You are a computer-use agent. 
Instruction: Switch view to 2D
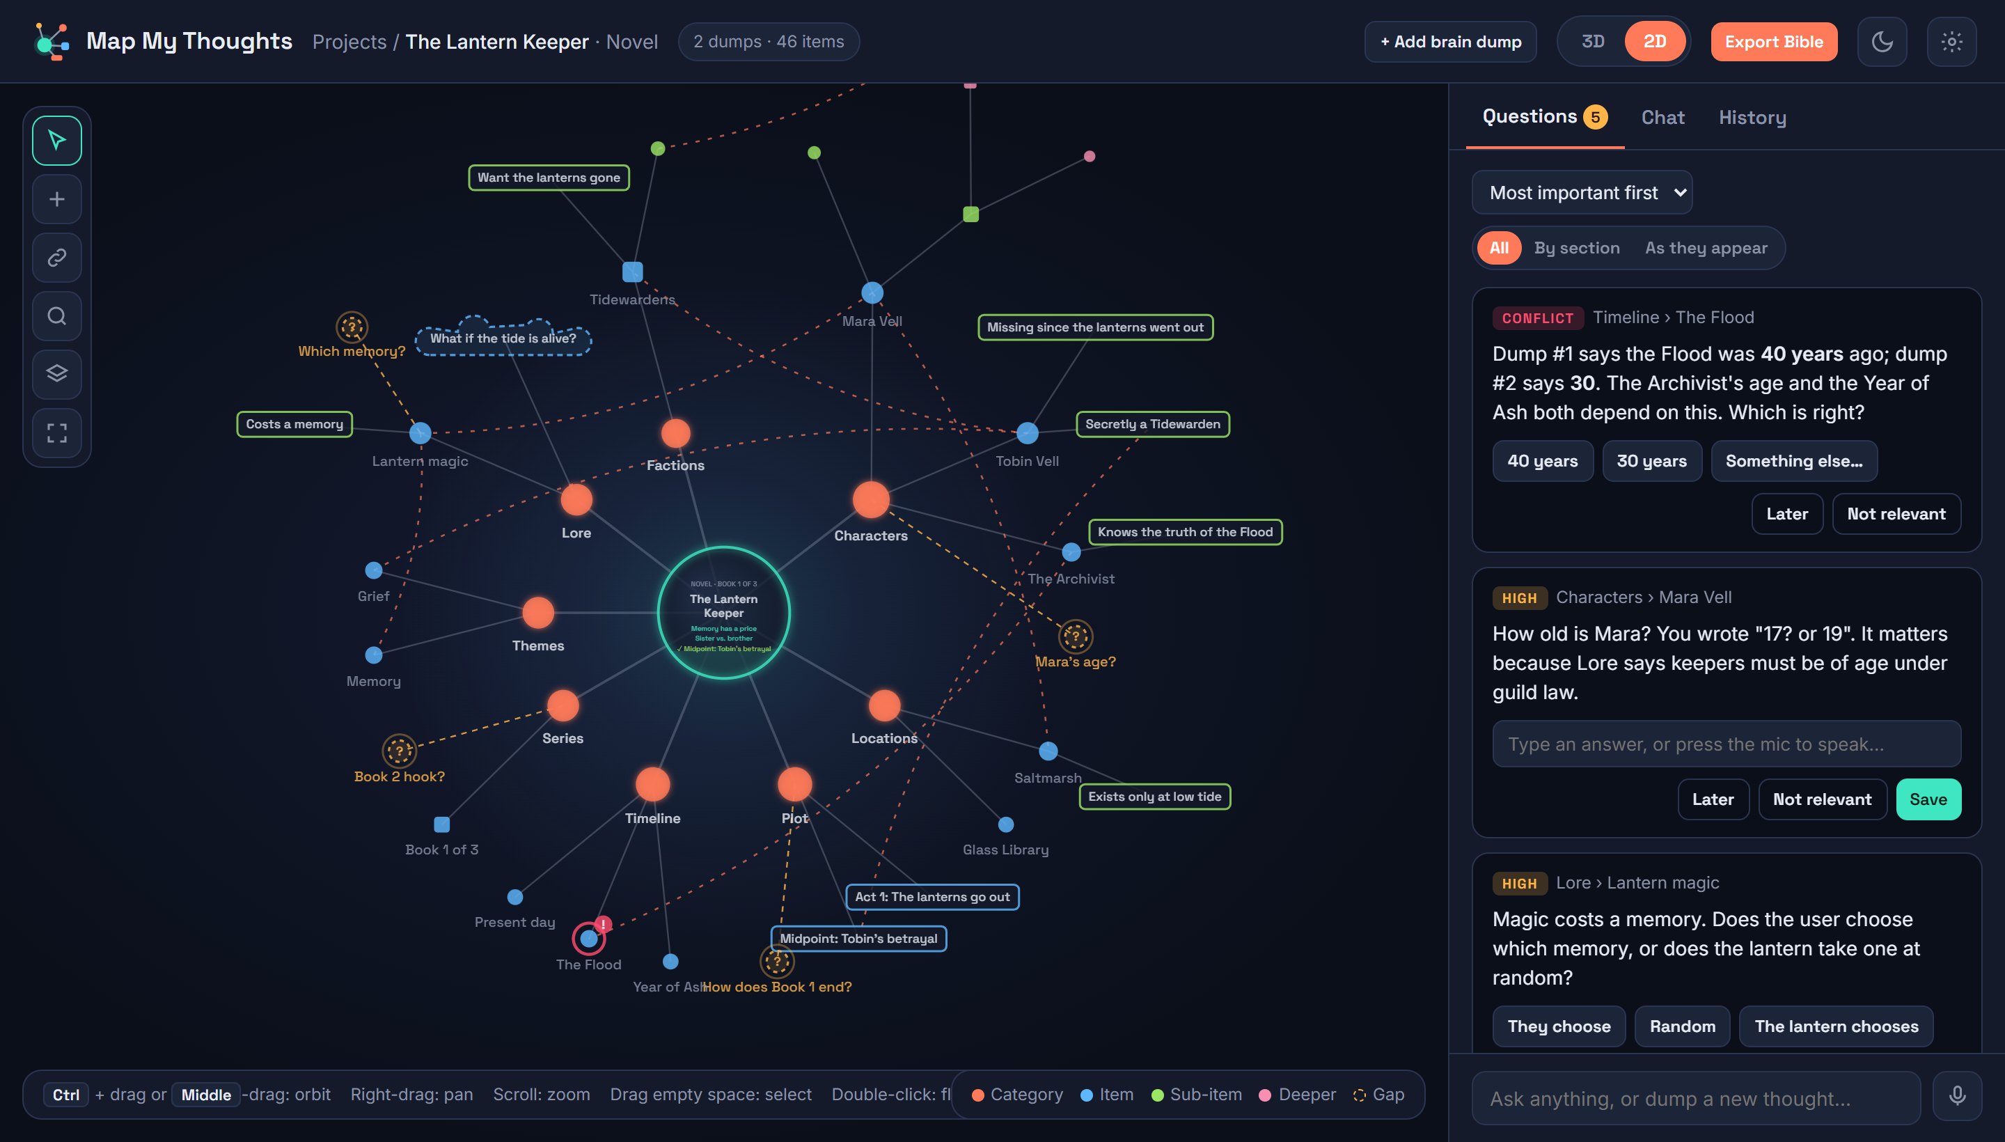(1655, 42)
